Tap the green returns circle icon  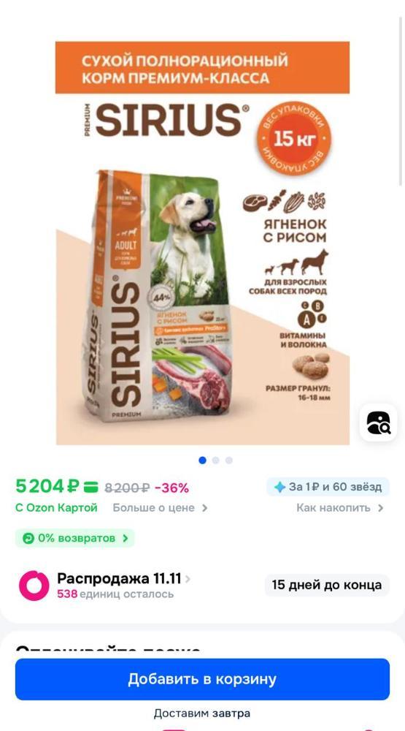[28, 538]
